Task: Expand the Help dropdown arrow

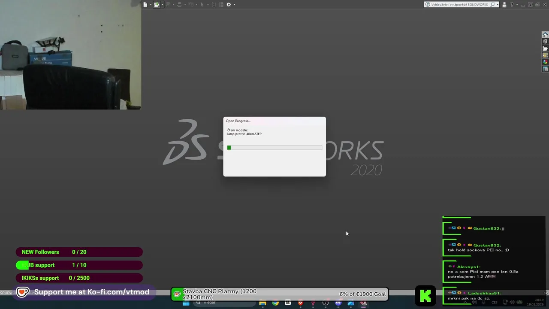Action: click(x=517, y=4)
